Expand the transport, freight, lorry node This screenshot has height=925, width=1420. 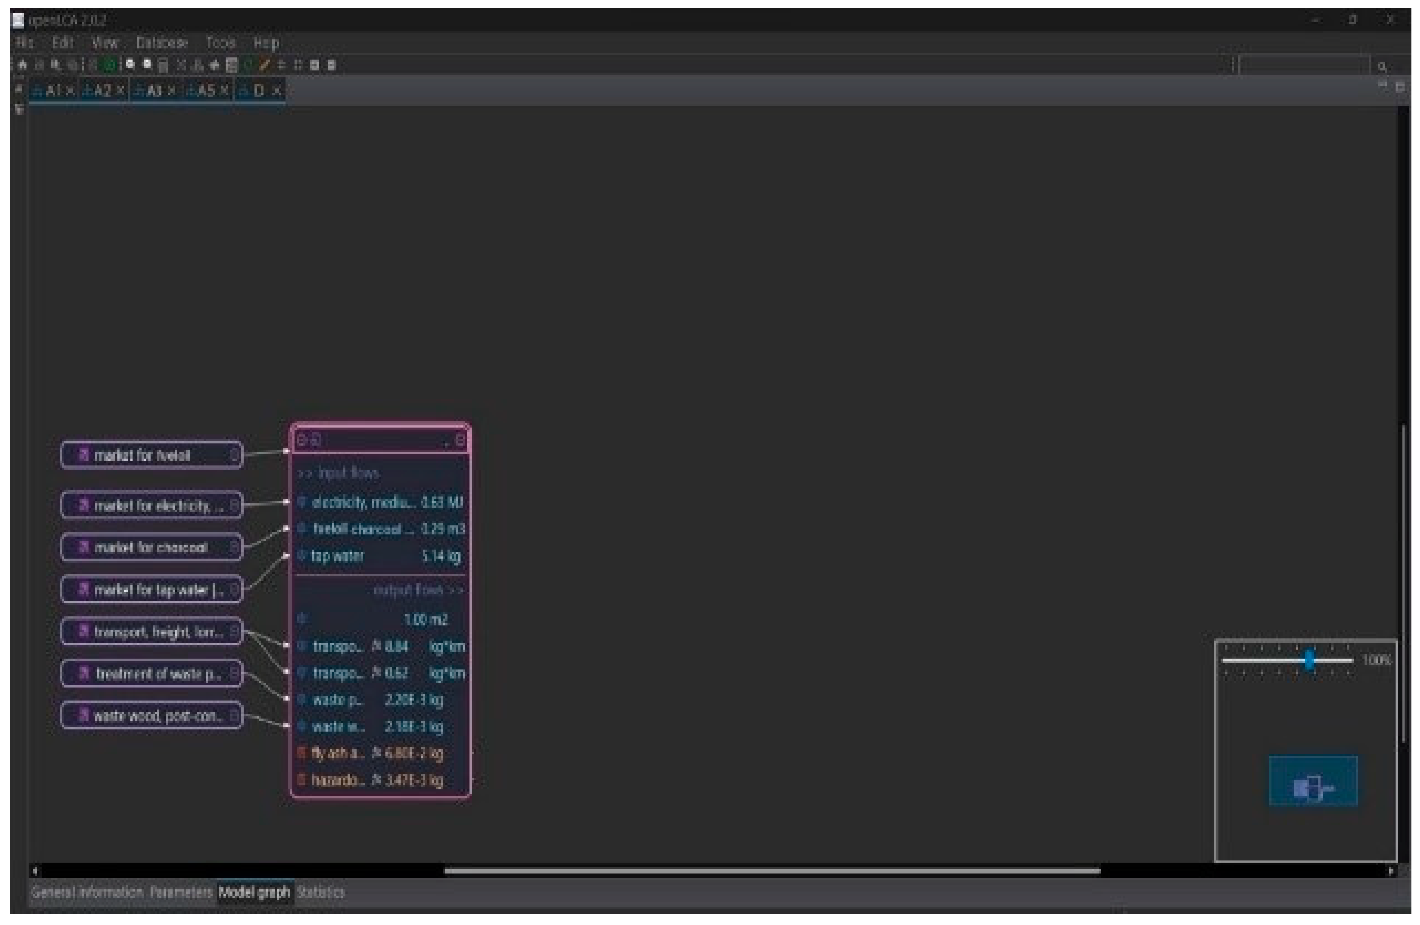tap(235, 631)
